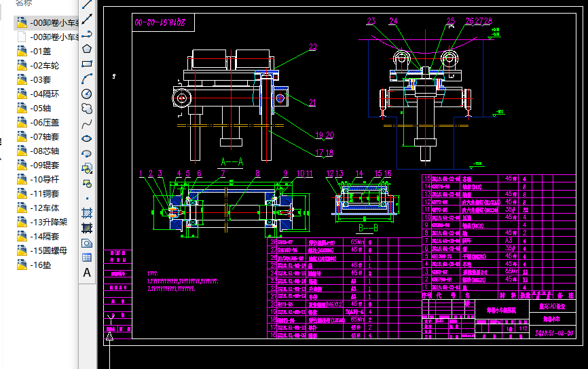The image size is (588, 369).
Task: Select the Hatch tool
Action: 87,213
